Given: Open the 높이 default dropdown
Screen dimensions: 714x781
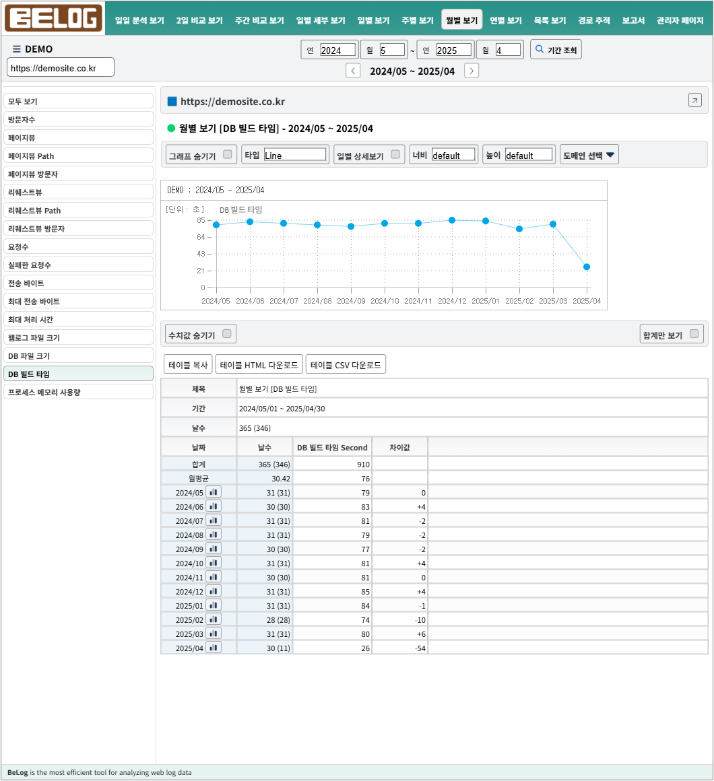Looking at the screenshot, I should [x=529, y=155].
